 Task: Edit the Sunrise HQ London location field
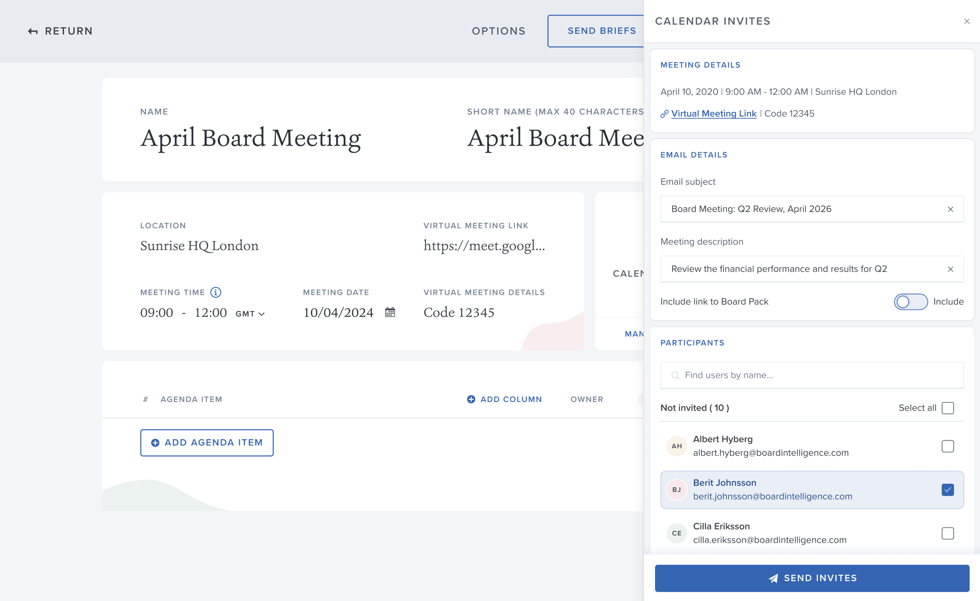pos(199,246)
